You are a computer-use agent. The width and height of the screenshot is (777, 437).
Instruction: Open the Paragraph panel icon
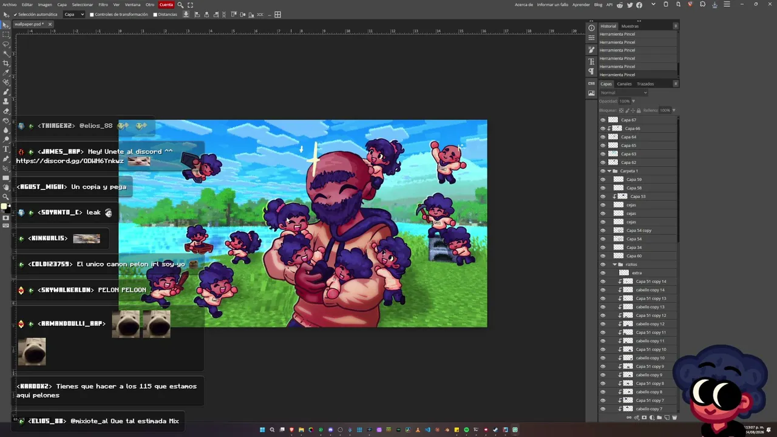[x=591, y=71]
